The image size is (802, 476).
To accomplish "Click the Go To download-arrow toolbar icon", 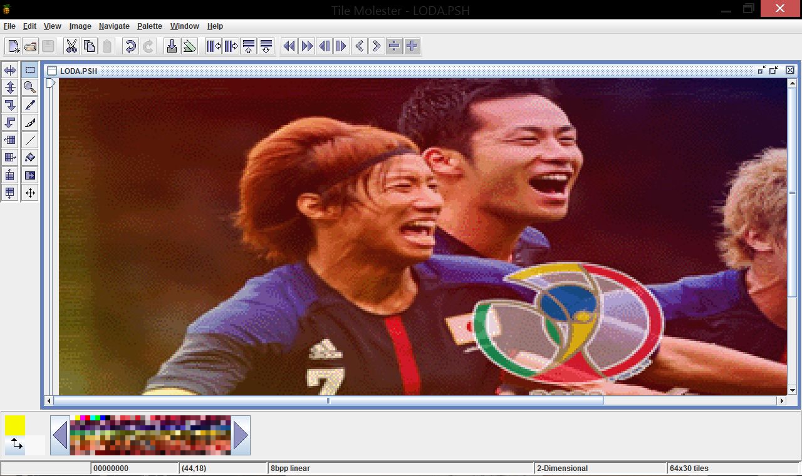I will 171,46.
